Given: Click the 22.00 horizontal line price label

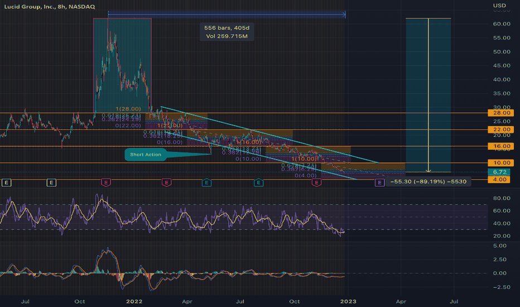Looking at the screenshot, I should pyautogui.click(x=501, y=129).
